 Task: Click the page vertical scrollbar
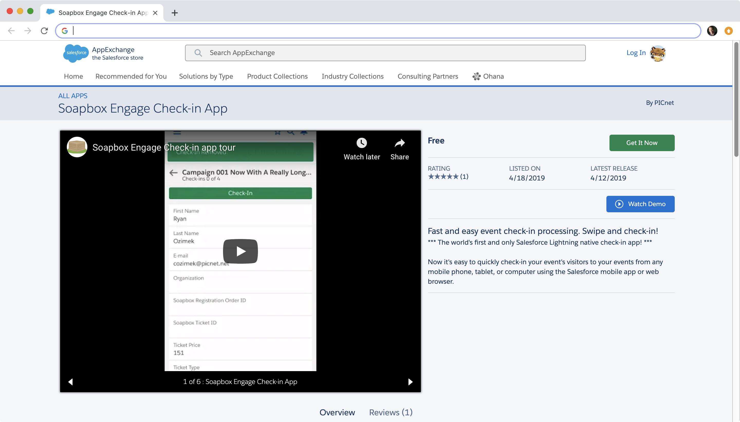(x=736, y=99)
